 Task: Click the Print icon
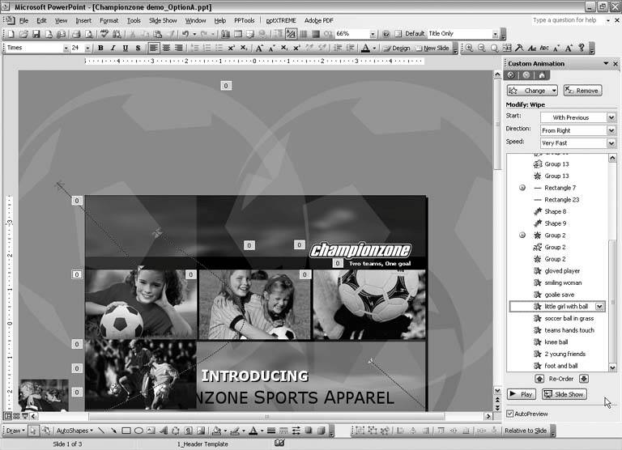[x=76, y=34]
